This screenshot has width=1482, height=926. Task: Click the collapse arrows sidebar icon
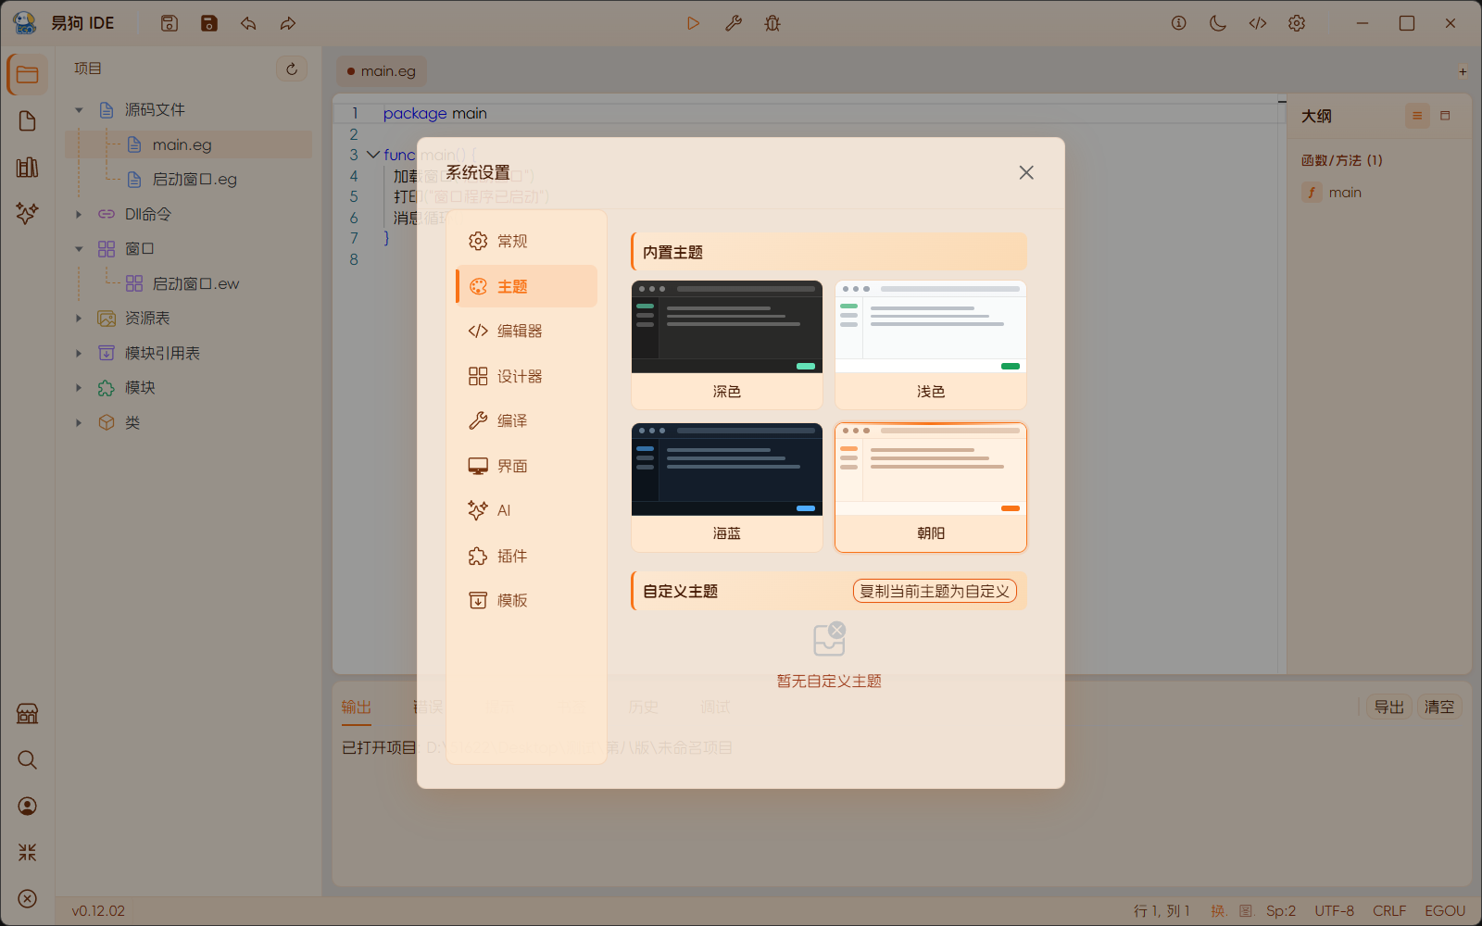[28, 852]
